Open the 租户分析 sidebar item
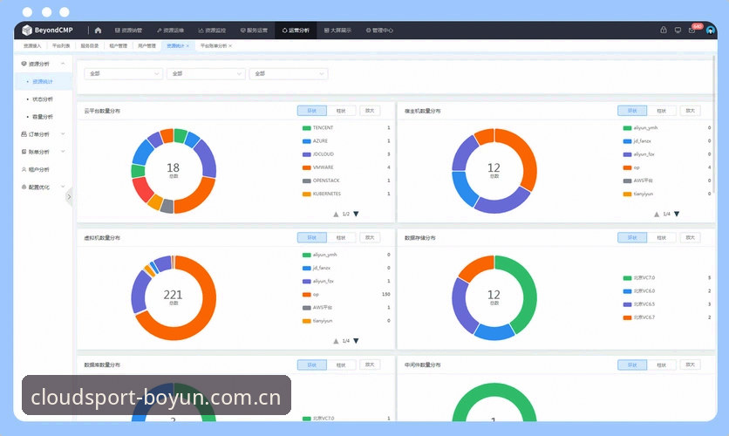The width and height of the screenshot is (729, 436). pyautogui.click(x=38, y=170)
